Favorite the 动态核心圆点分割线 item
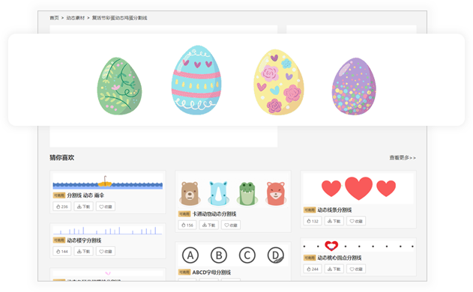 (x=356, y=269)
